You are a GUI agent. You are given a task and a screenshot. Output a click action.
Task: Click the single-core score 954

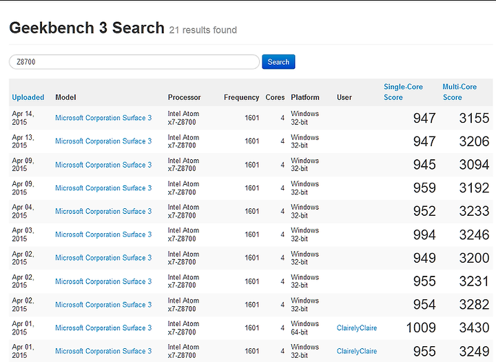424,305
